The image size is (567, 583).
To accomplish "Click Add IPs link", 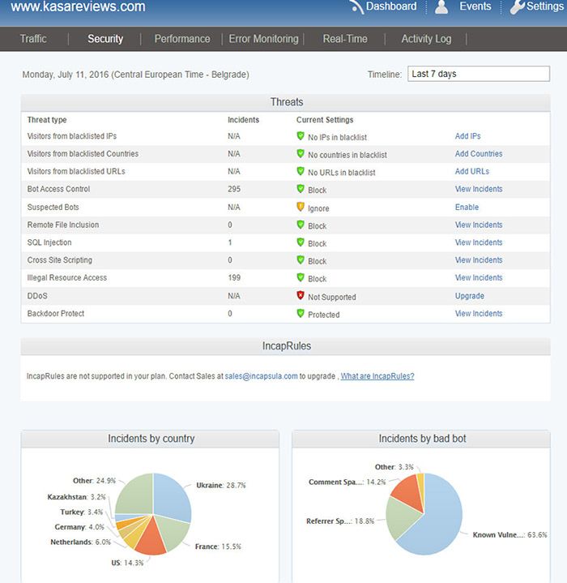I will tap(467, 136).
